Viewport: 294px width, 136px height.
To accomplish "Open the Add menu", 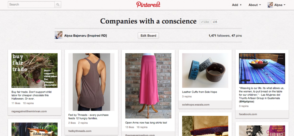I will [237, 5].
